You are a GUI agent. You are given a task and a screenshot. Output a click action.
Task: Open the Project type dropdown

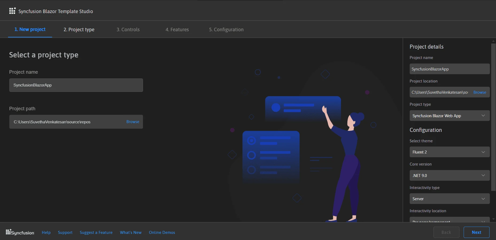pos(449,116)
